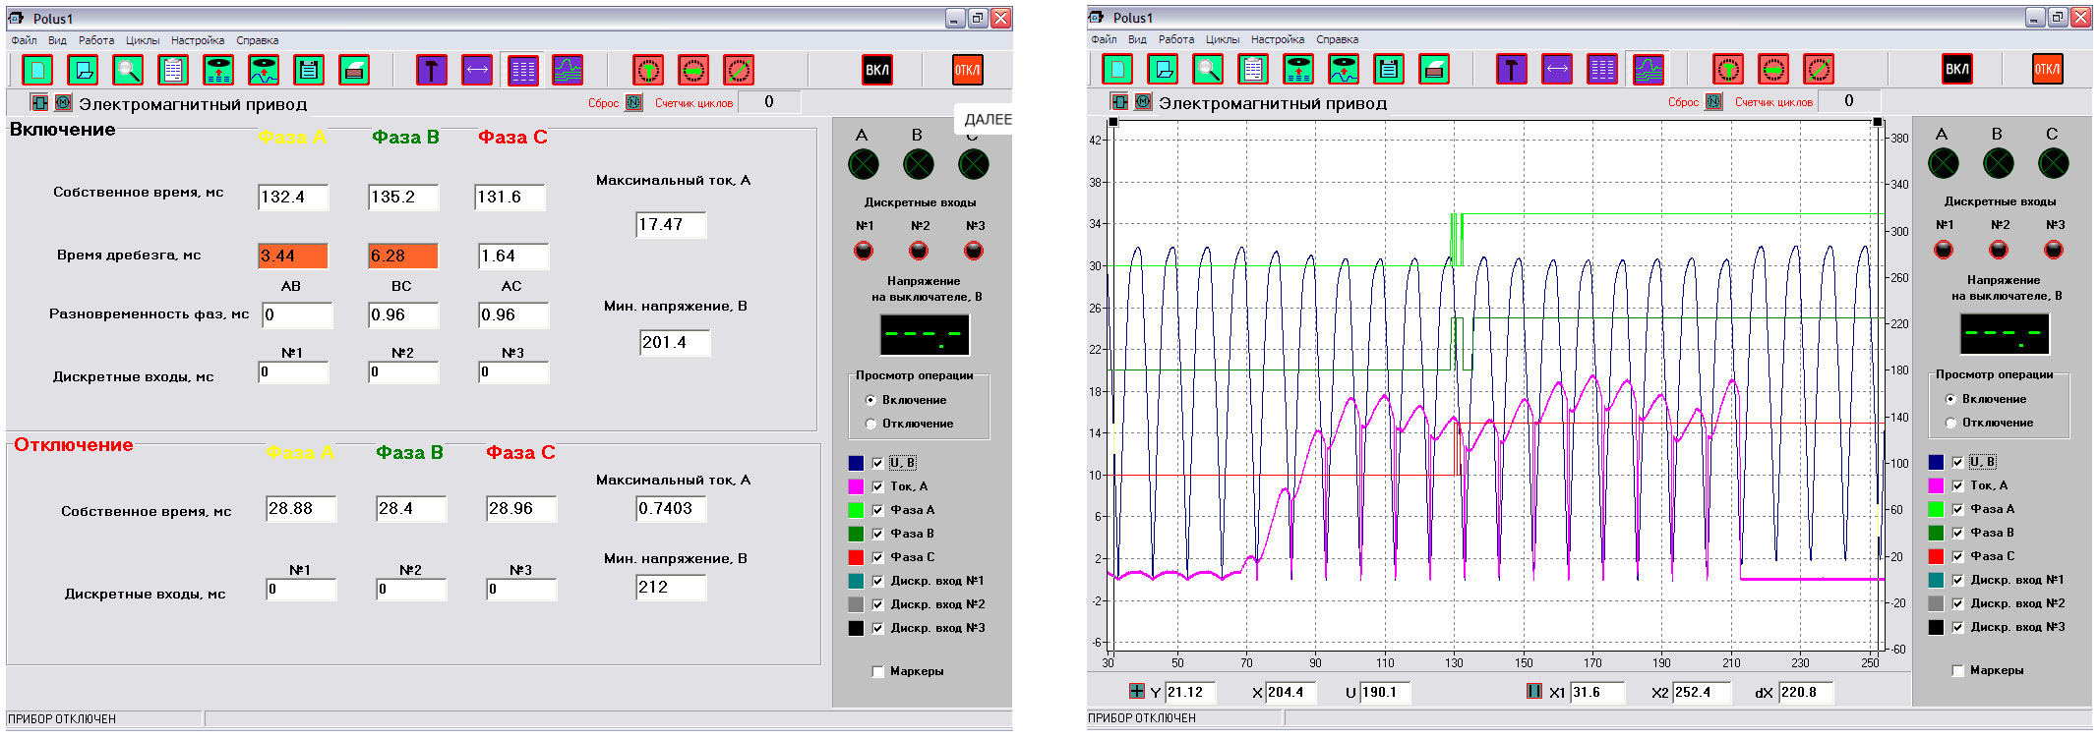Image resolution: width=2099 pixels, height=739 pixels.
Task: Click the floppy save icon in left window
Action: [x=309, y=70]
